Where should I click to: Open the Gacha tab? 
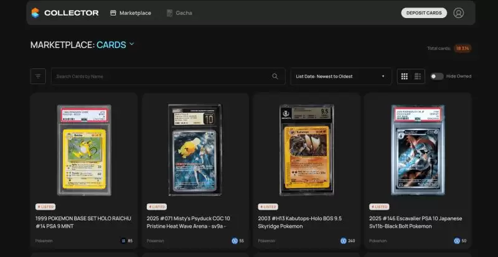tap(179, 13)
